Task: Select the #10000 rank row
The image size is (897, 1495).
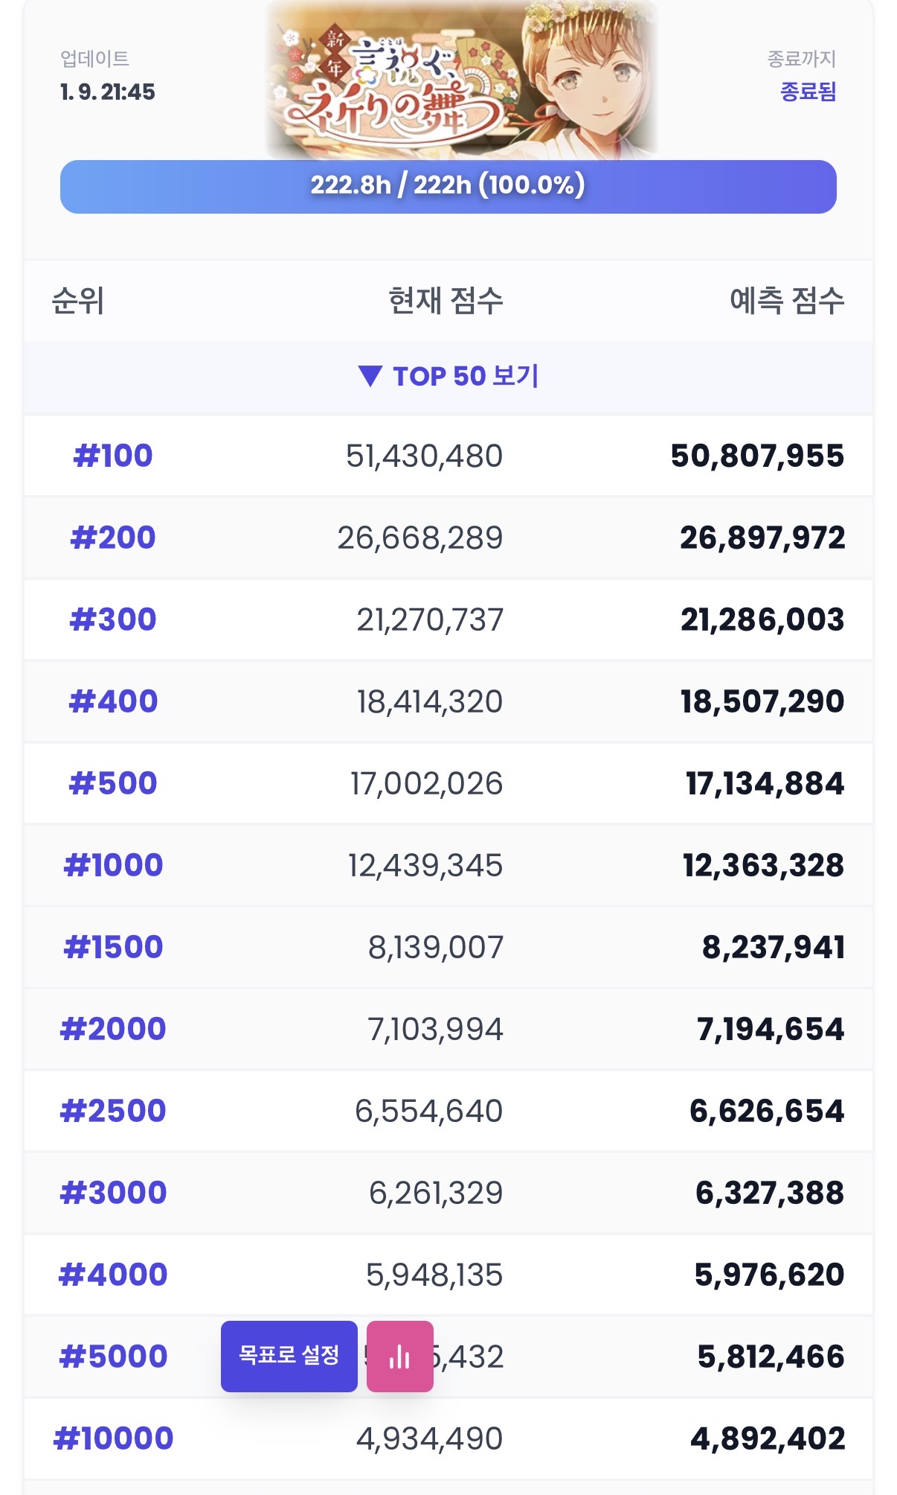Action: tap(448, 1438)
